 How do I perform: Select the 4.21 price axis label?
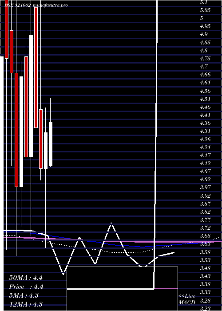[x=205, y=148]
